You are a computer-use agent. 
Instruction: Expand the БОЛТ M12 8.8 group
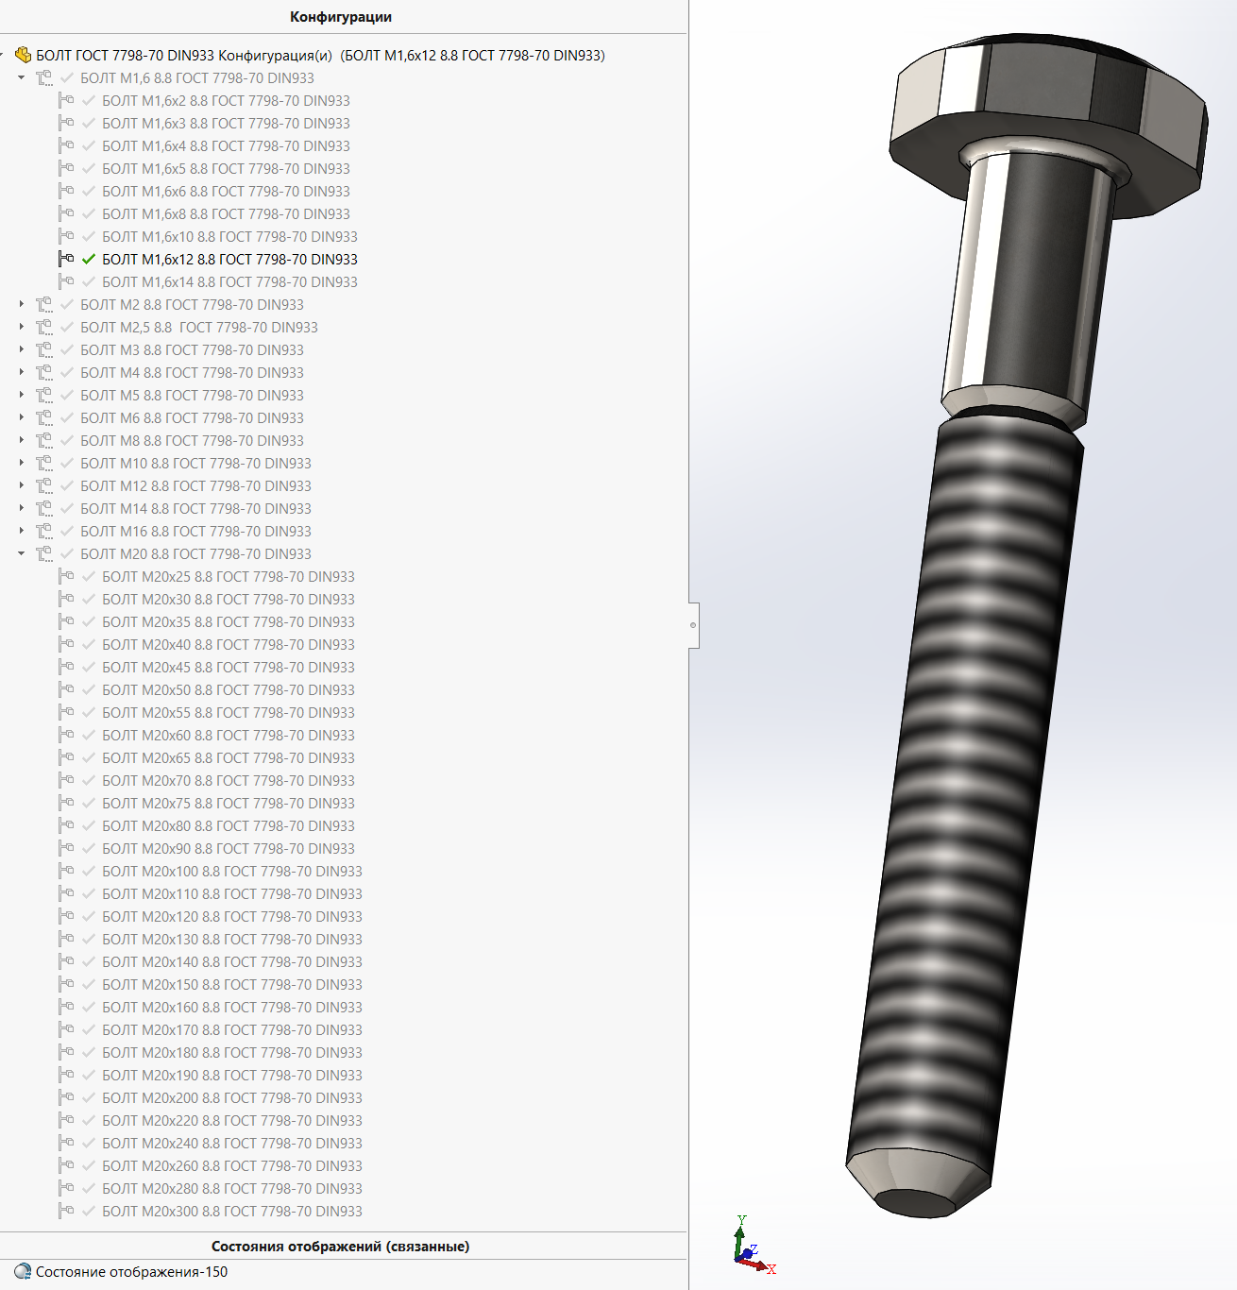[21, 485]
